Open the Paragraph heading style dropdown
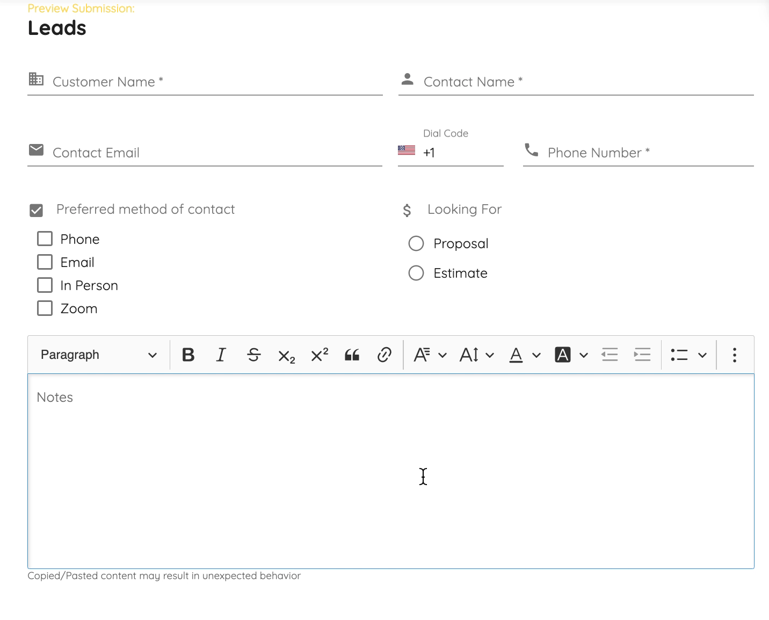The width and height of the screenshot is (769, 620). [99, 355]
